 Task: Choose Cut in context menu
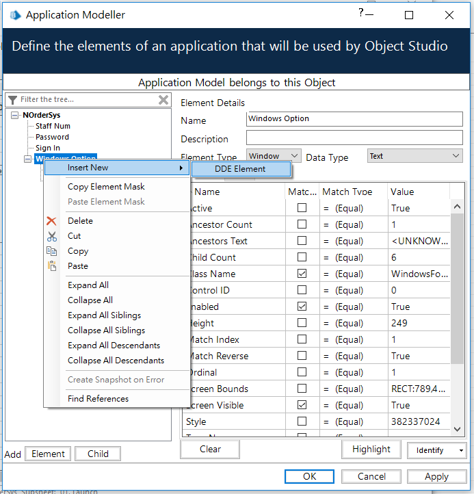point(75,236)
